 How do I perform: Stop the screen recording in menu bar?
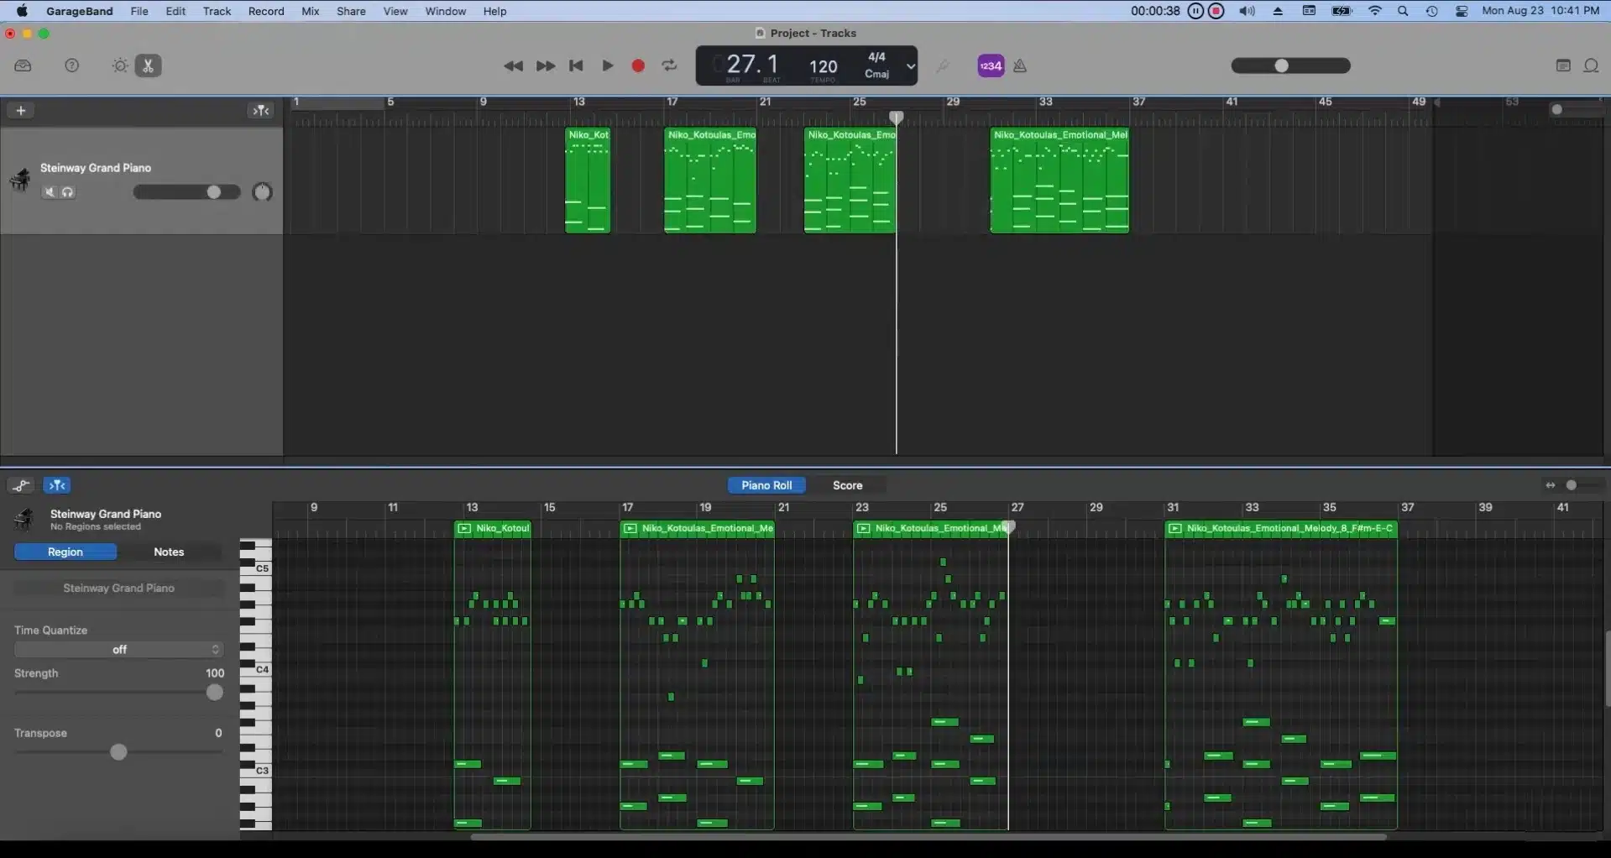pyautogui.click(x=1216, y=11)
